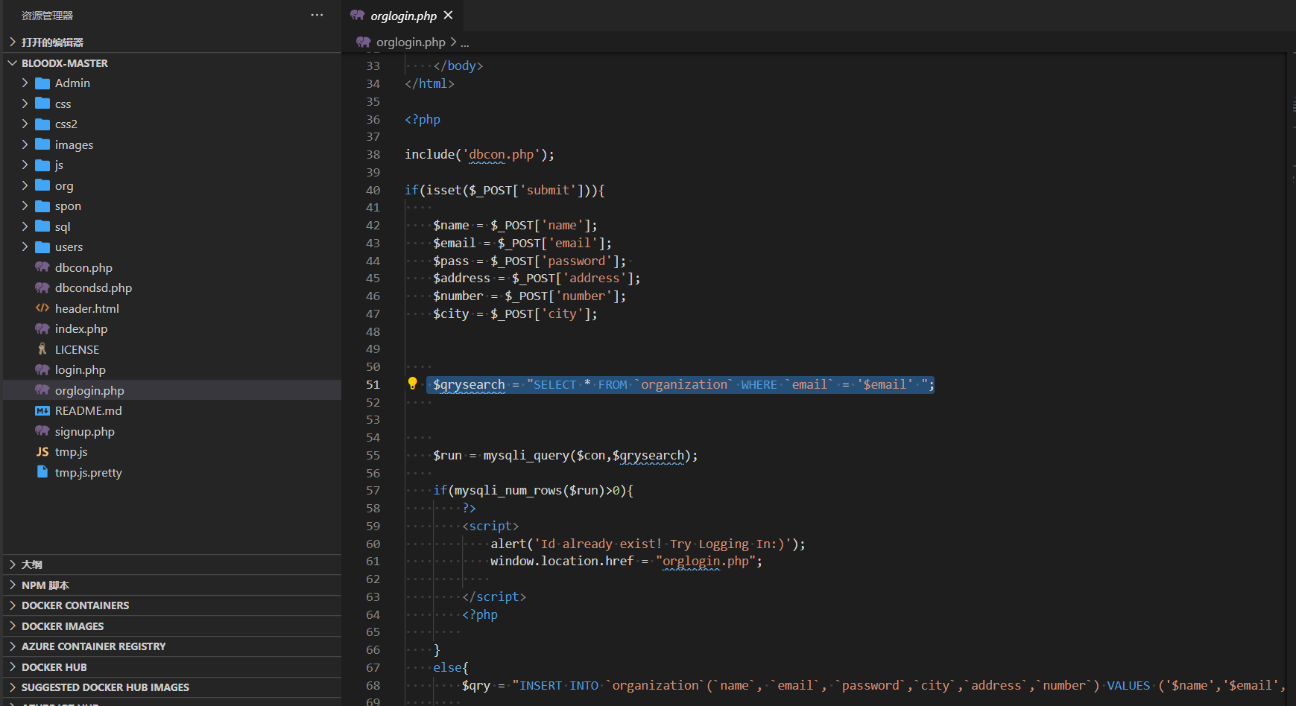Click the PHP icon beside dbcondsd.php
Viewport: 1296px width, 706px height.
click(x=42, y=287)
